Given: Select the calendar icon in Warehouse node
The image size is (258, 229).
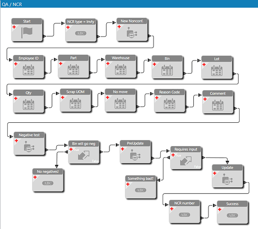Looking at the screenshot, I should coord(121,70).
